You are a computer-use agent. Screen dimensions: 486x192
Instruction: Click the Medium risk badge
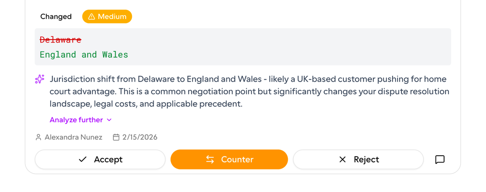tap(107, 16)
